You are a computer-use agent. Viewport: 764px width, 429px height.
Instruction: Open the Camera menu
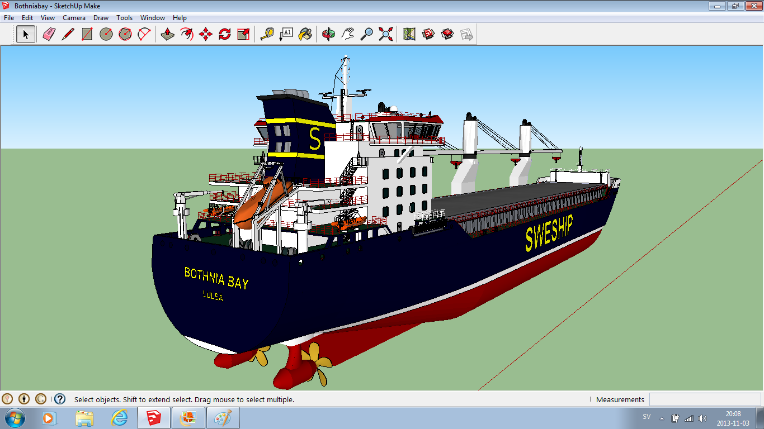(x=74, y=18)
